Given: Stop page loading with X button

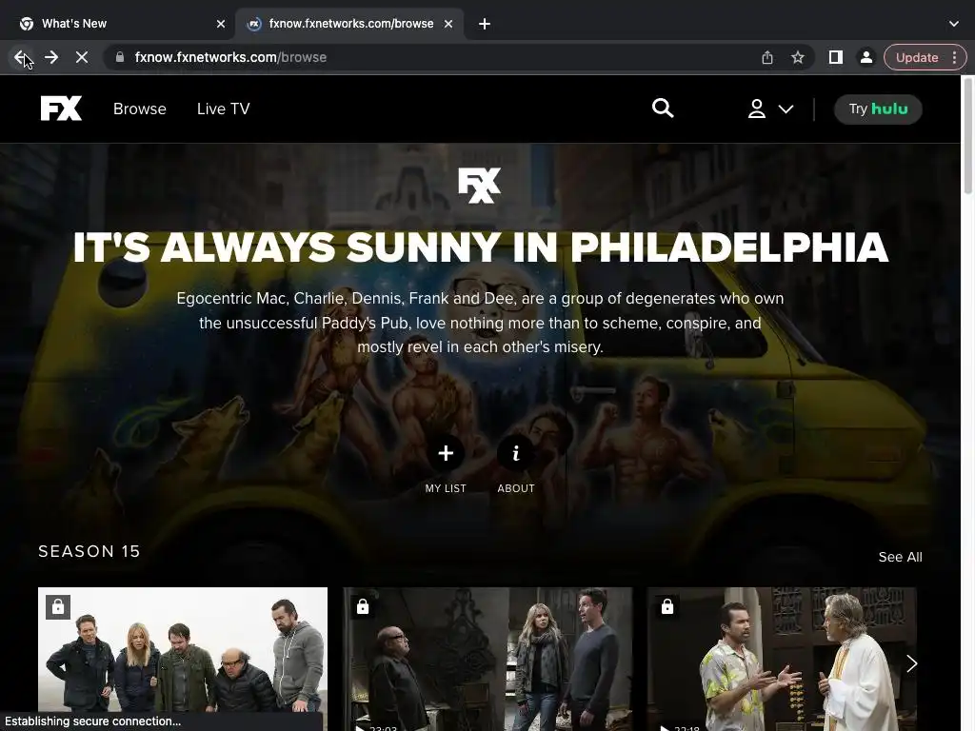Looking at the screenshot, I should [x=82, y=57].
